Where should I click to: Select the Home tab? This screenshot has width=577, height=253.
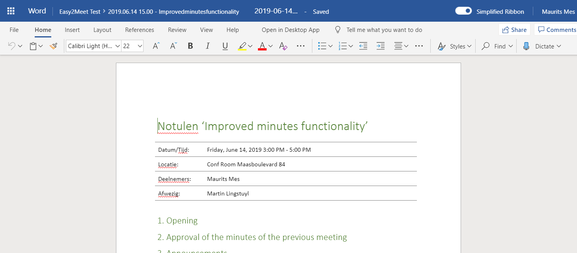coord(43,30)
